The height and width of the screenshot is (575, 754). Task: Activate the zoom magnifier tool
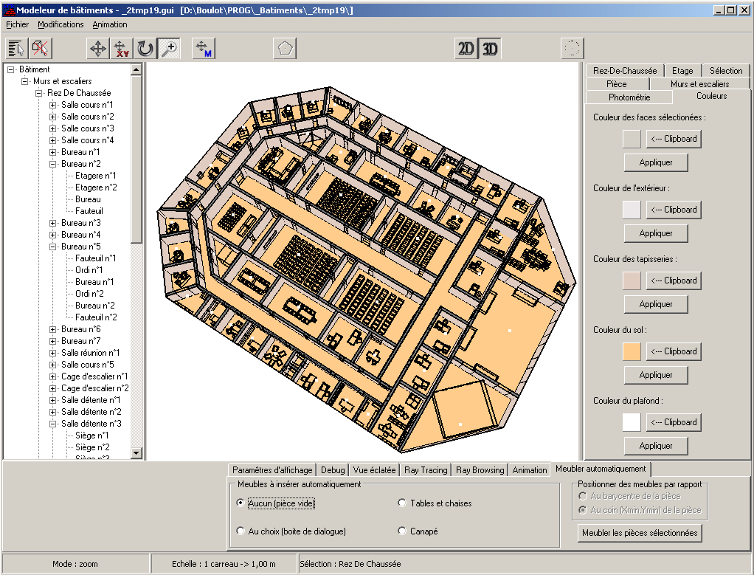[x=170, y=49]
